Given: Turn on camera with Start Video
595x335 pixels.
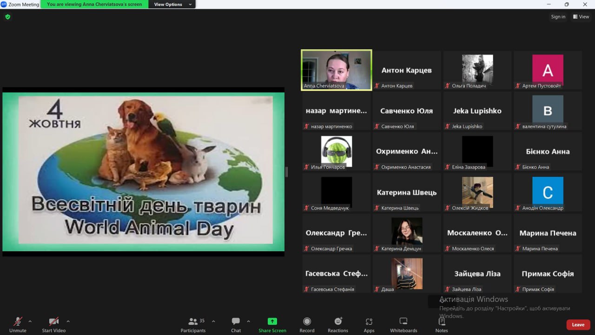Looking at the screenshot, I should point(54,322).
